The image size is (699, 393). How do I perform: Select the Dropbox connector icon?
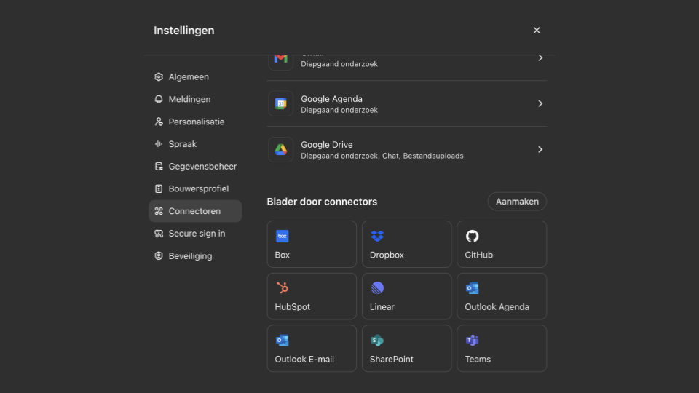377,237
